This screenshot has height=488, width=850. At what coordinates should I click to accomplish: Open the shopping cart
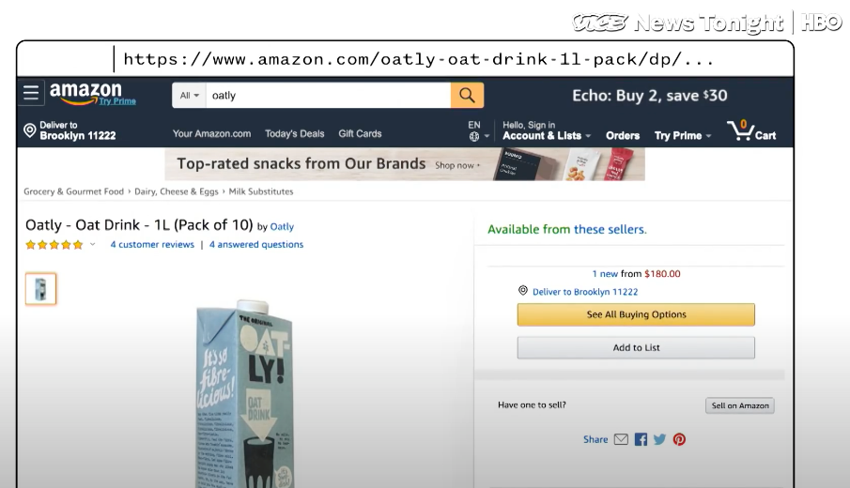point(751,131)
